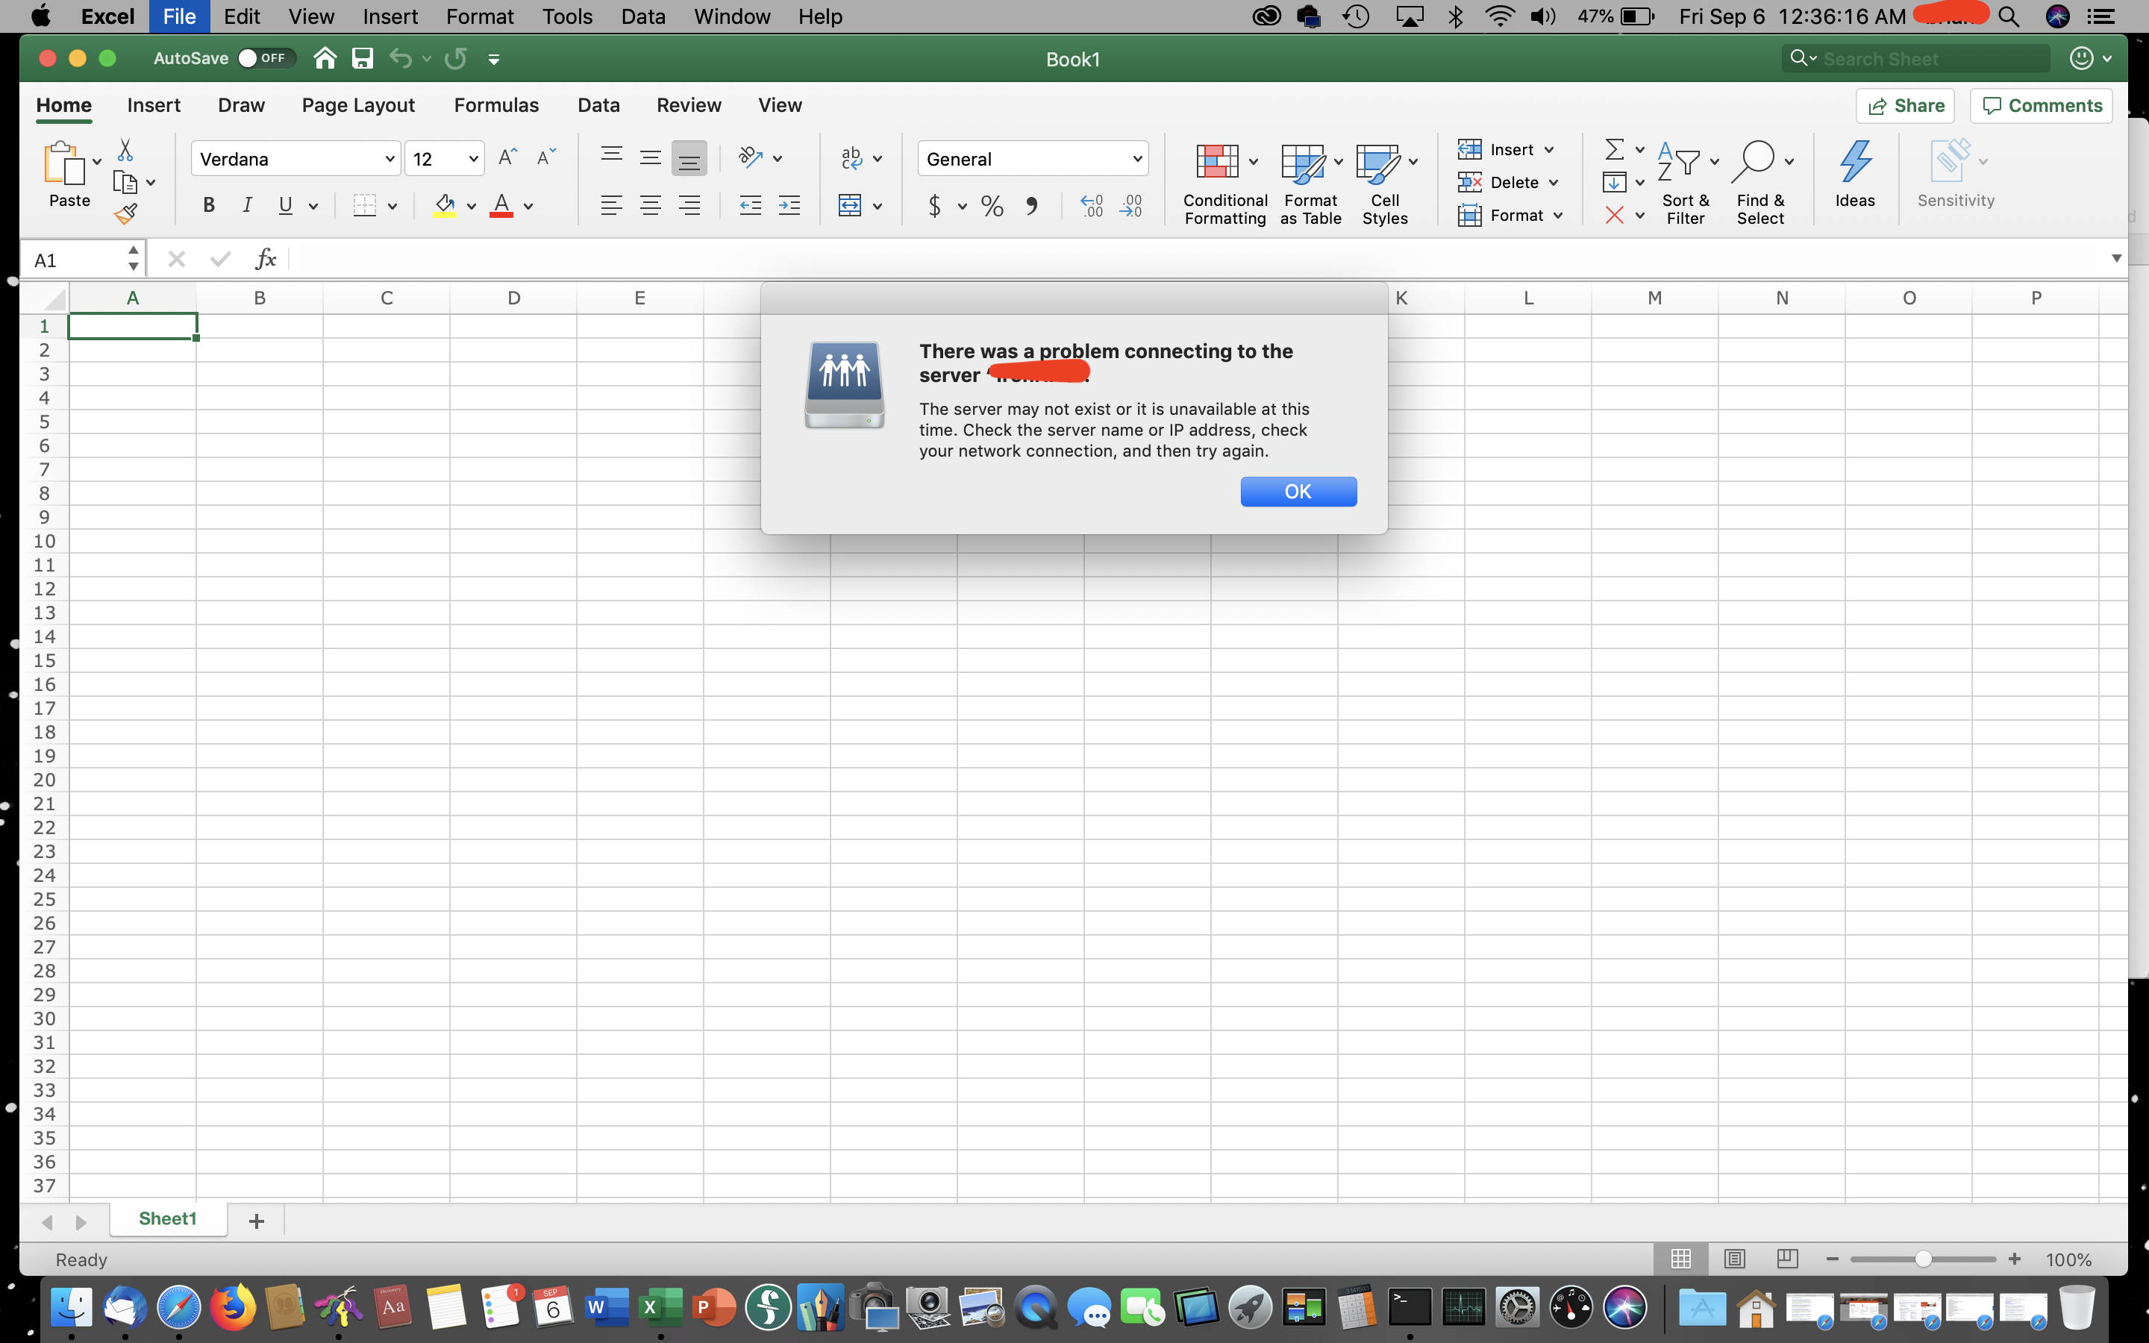Click the Increase Indent icon
The height and width of the screenshot is (1343, 2149).
click(789, 206)
